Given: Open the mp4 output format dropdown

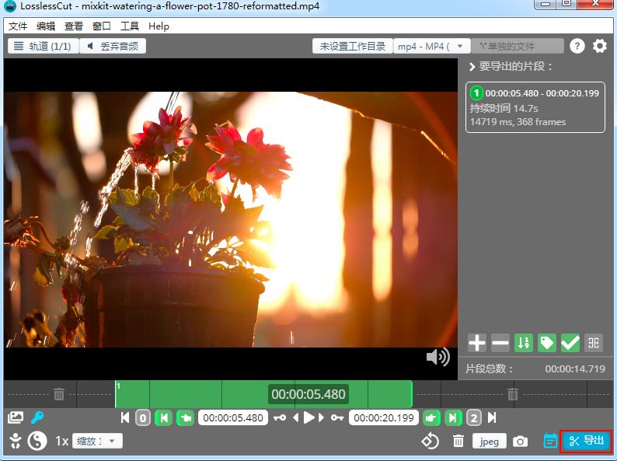Looking at the screenshot, I should pos(433,46).
